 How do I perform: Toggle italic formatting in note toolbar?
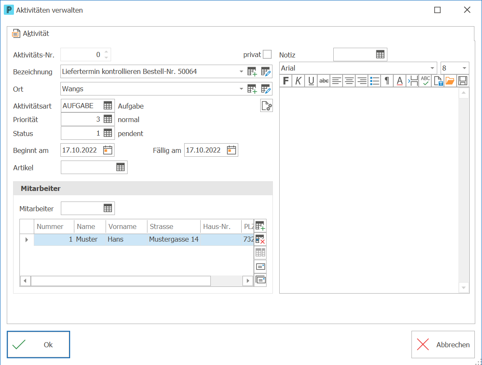pyautogui.click(x=298, y=81)
